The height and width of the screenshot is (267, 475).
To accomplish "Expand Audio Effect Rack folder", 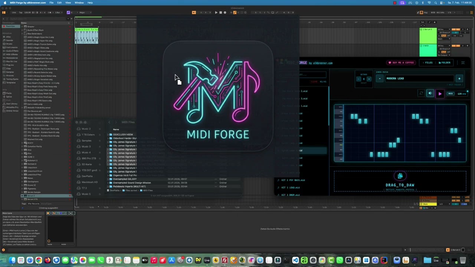I will pyautogui.click(x=23, y=30).
